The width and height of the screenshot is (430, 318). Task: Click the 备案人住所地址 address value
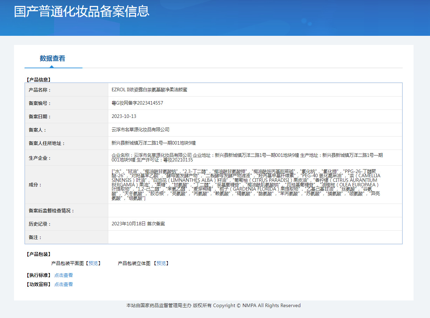coord(153,143)
